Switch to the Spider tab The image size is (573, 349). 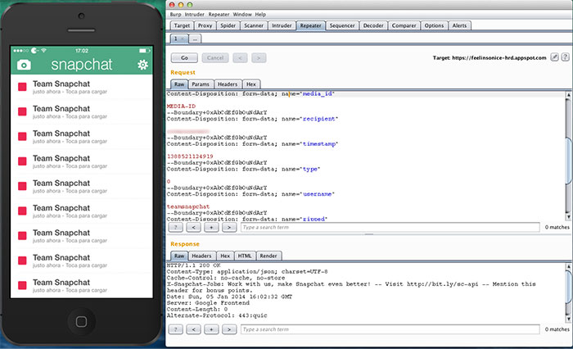point(228,25)
